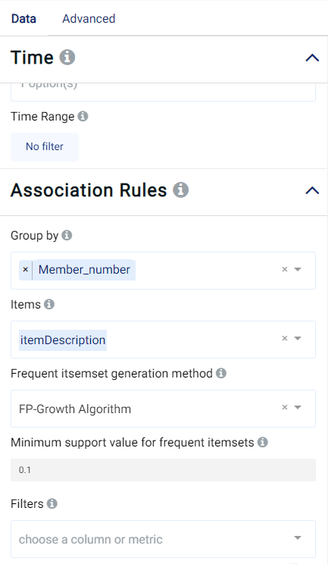Click the Items info icon
This screenshot has width=328, height=564.
[x=49, y=304]
